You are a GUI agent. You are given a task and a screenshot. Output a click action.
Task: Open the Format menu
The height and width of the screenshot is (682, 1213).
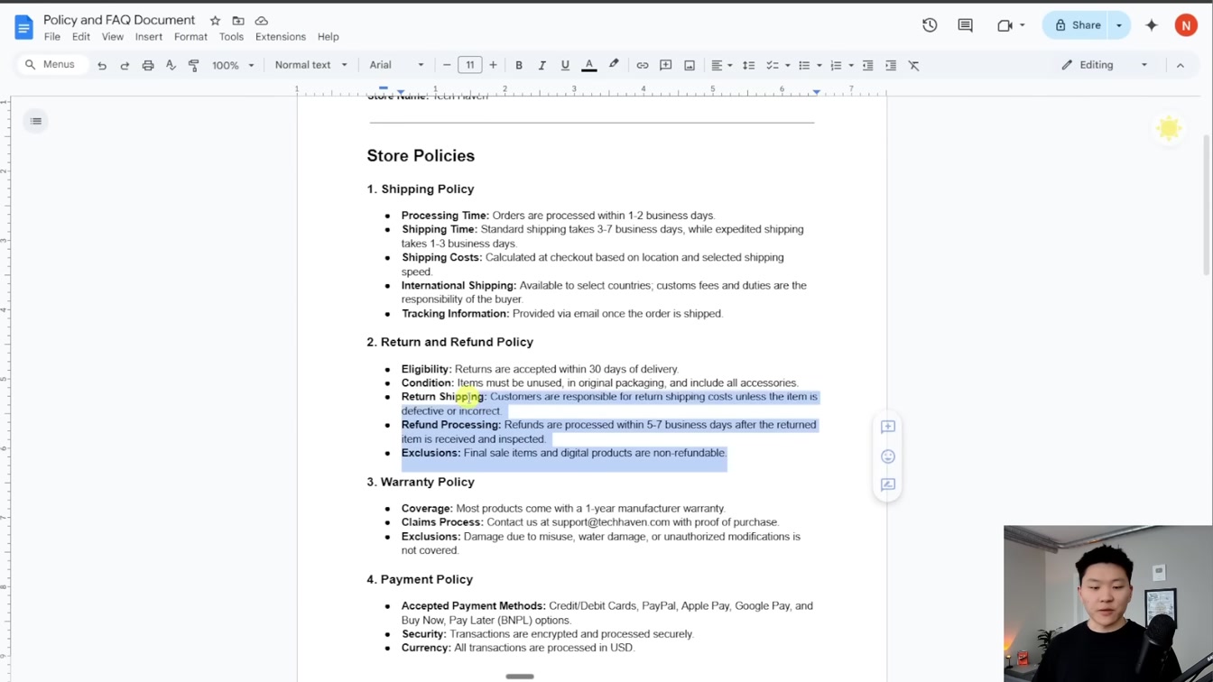click(190, 37)
